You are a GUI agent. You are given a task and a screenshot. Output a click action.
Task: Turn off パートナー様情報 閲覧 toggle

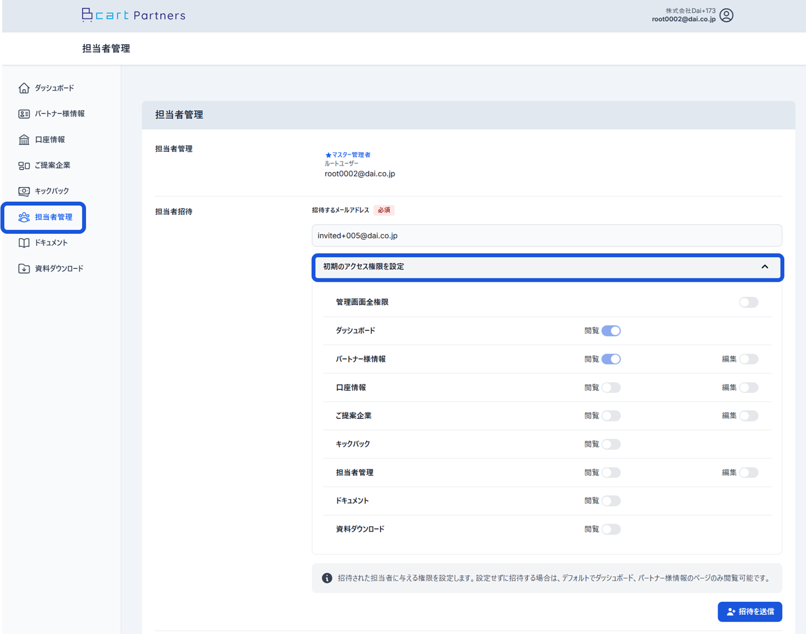[611, 359]
